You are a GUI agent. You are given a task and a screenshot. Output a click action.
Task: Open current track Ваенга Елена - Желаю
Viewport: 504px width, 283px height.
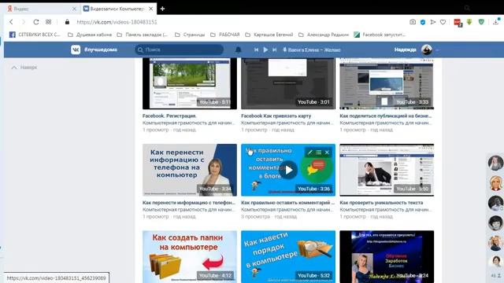click(312, 50)
